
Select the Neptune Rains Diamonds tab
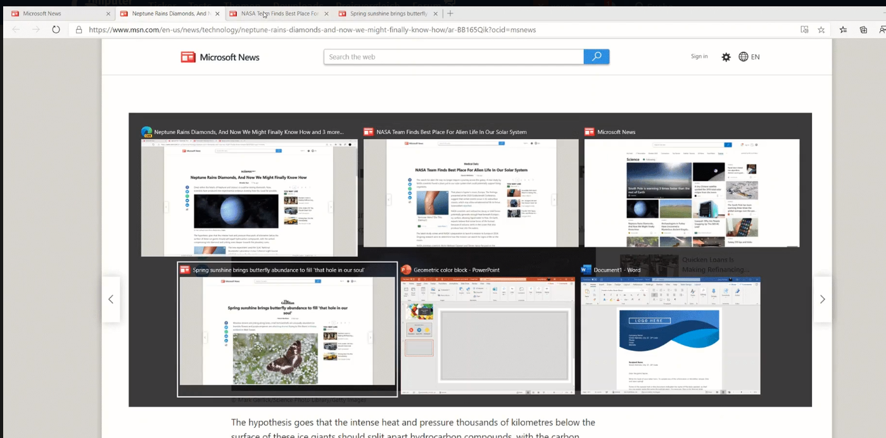pyautogui.click(x=169, y=13)
